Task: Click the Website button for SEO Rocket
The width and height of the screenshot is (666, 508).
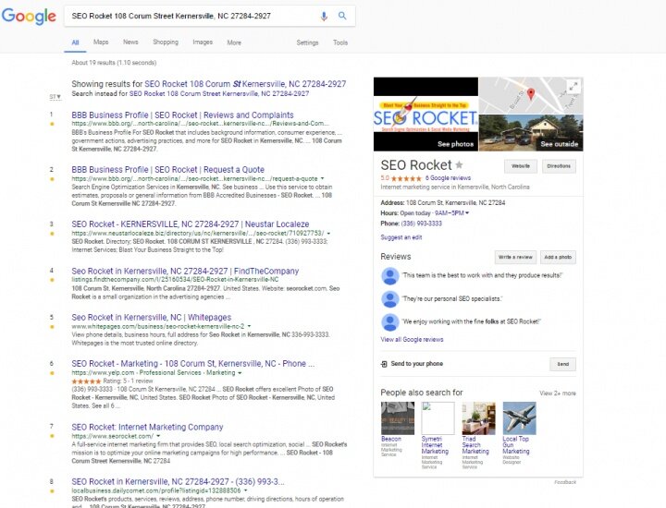Action: [x=521, y=166]
